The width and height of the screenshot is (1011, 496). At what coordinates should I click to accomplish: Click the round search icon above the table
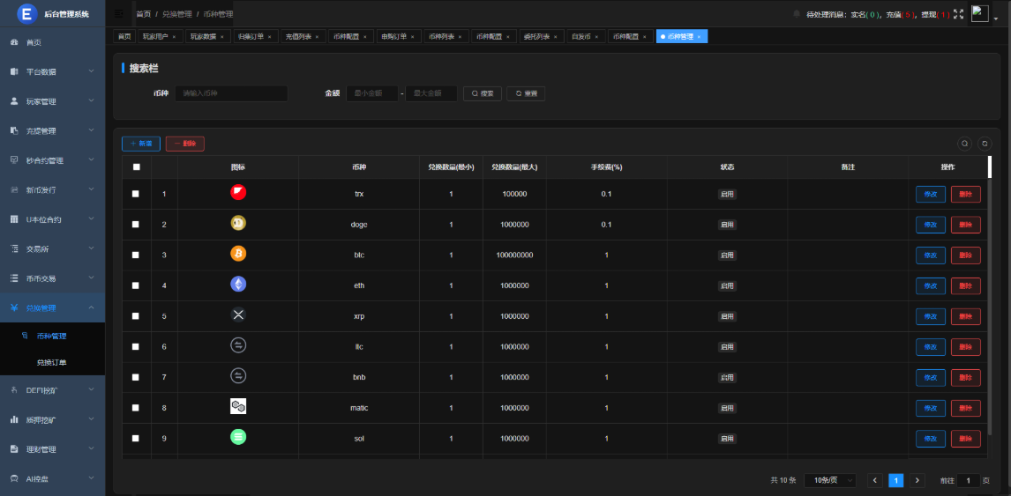964,144
